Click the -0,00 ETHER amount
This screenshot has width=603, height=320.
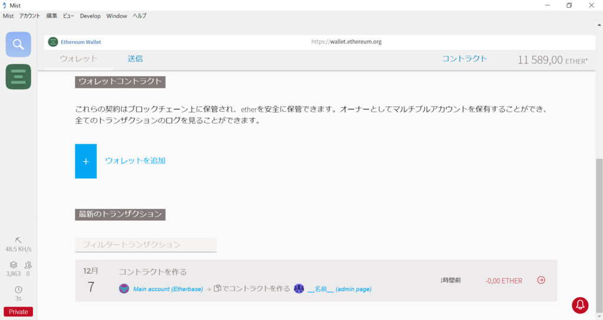(504, 281)
